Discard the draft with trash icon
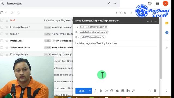The image size is (174, 98). point(155,91)
